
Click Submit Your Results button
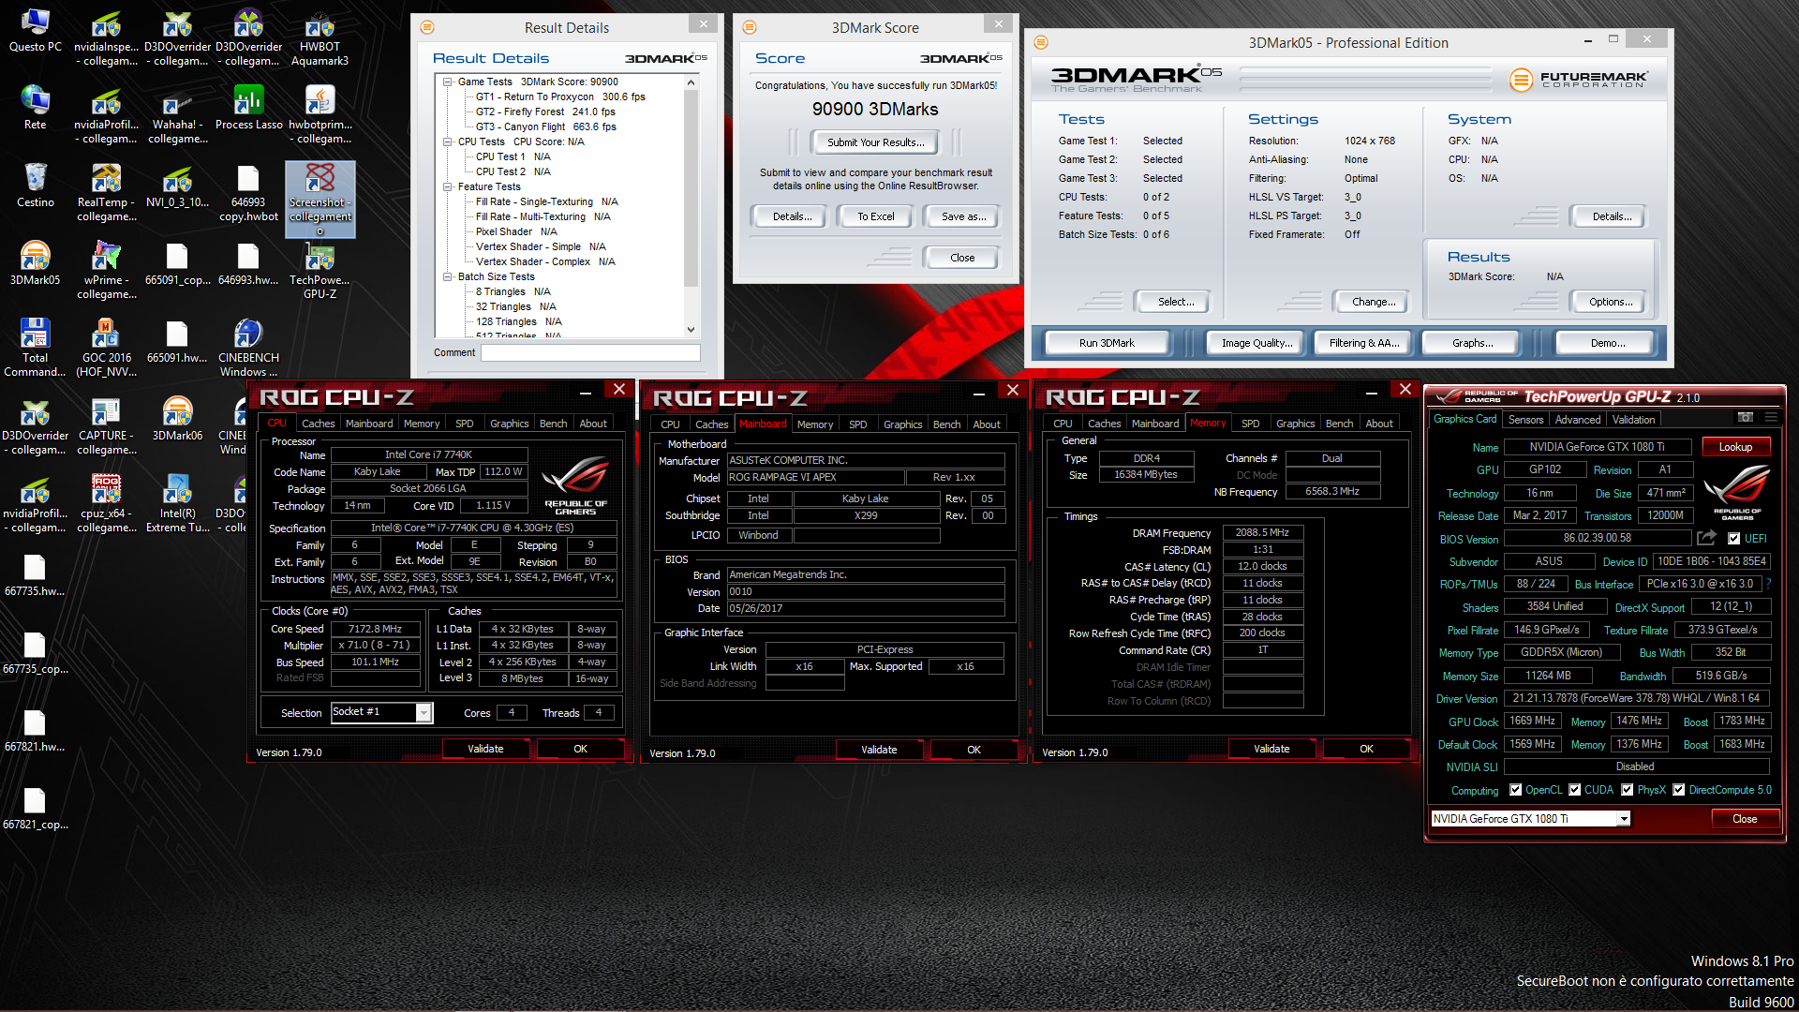[876, 142]
